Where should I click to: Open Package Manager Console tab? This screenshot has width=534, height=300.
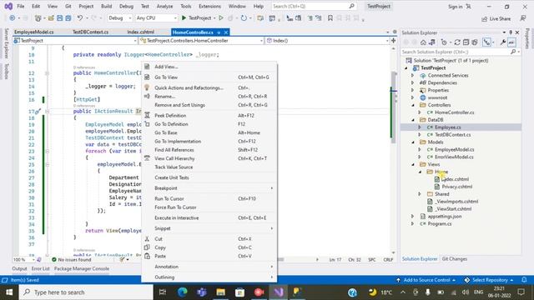(82, 268)
